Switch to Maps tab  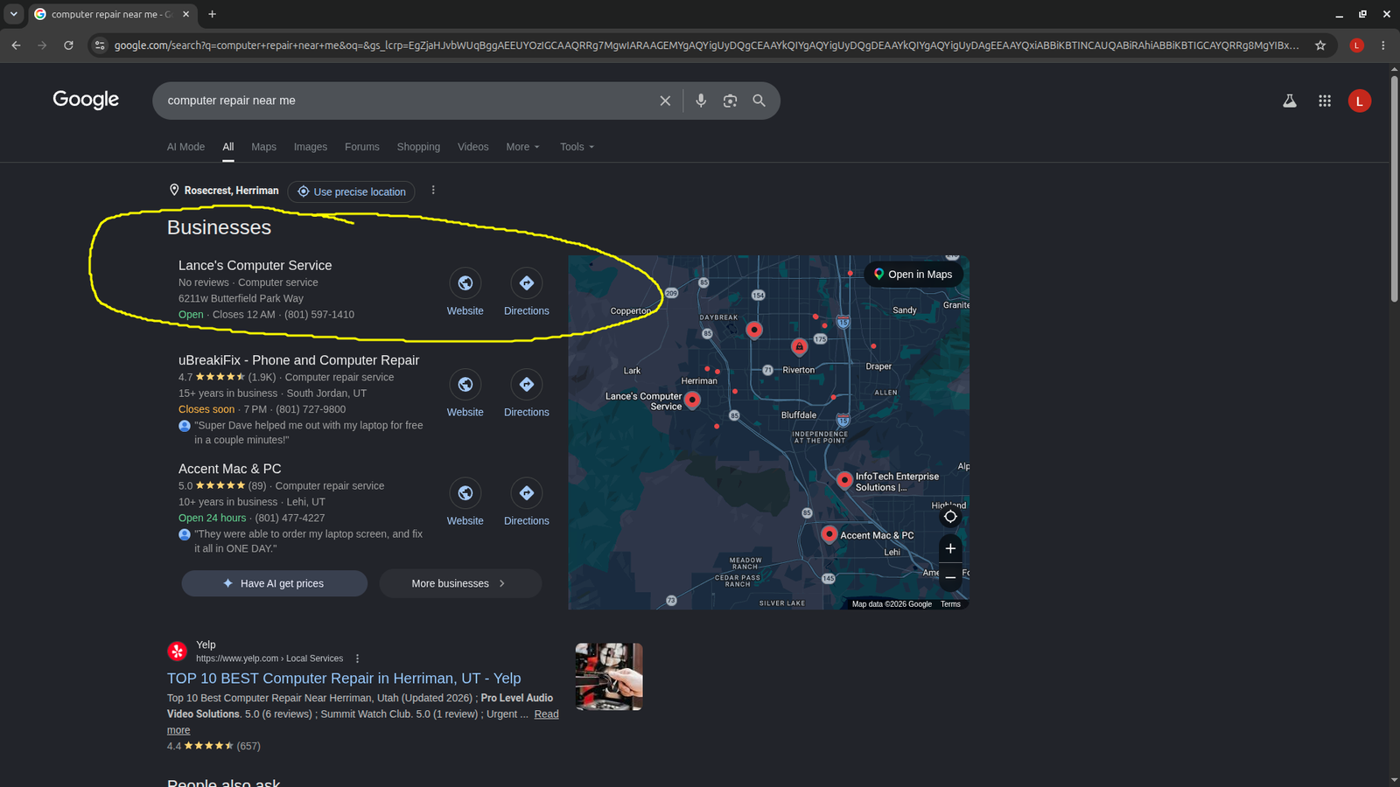click(x=263, y=147)
